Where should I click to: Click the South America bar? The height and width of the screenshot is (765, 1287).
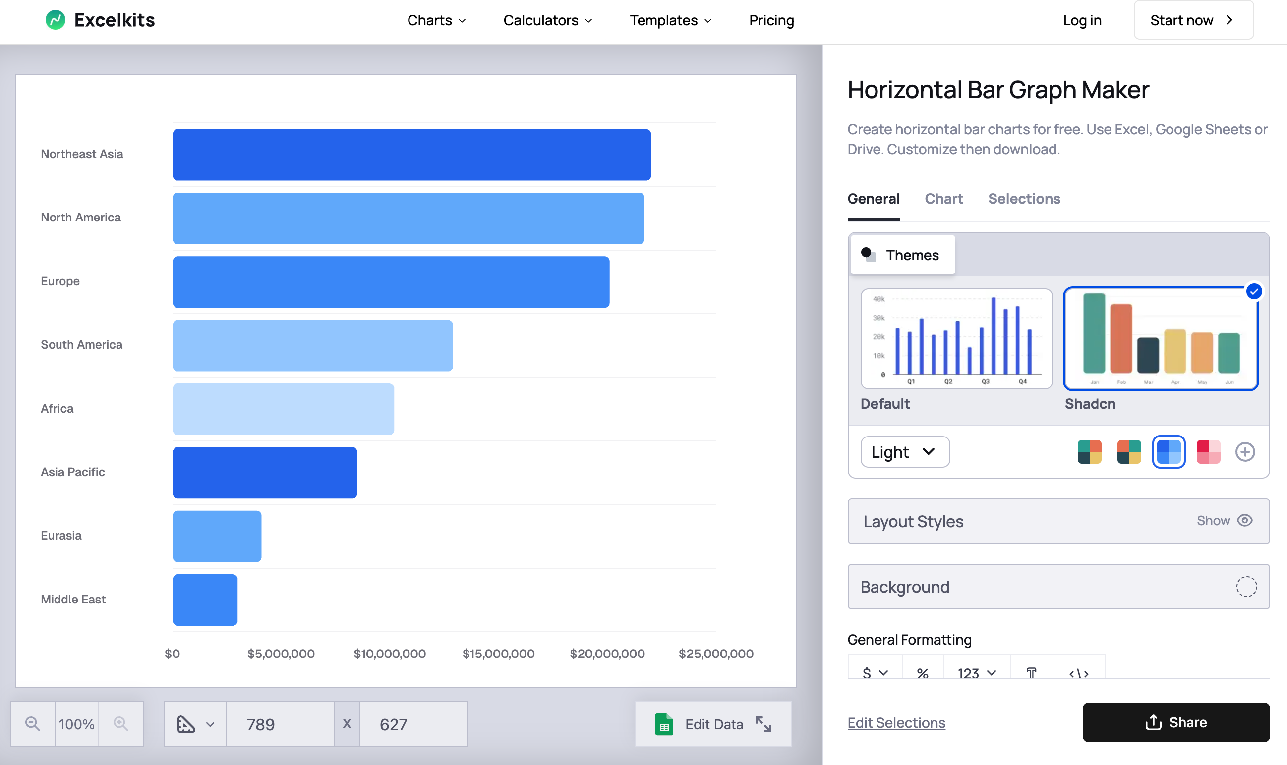[313, 345]
